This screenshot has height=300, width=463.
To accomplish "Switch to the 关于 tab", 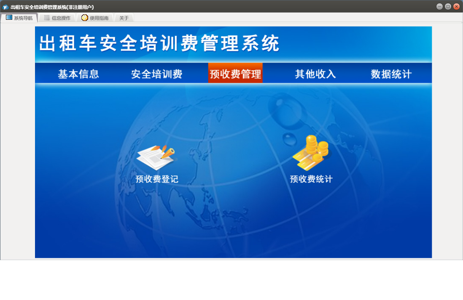I will [124, 18].
